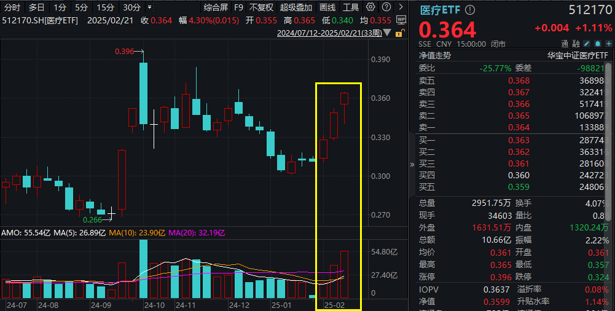Screen dimensions: 615x311
Task: Click the 华宝中证医疗ETF fund name
Action: (578, 56)
